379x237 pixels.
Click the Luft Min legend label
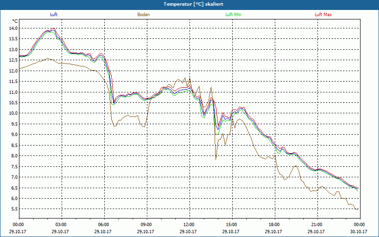[x=233, y=15]
